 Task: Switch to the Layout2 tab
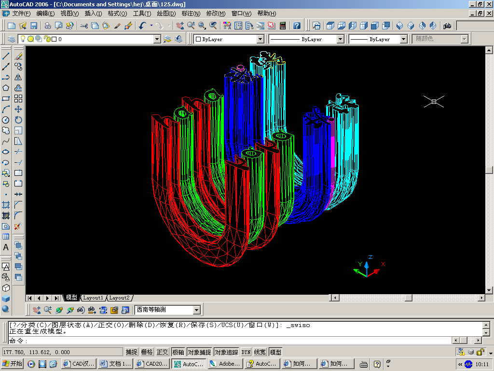[x=120, y=298]
